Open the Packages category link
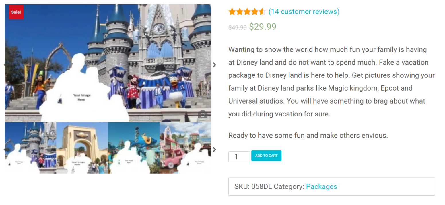 321,187
